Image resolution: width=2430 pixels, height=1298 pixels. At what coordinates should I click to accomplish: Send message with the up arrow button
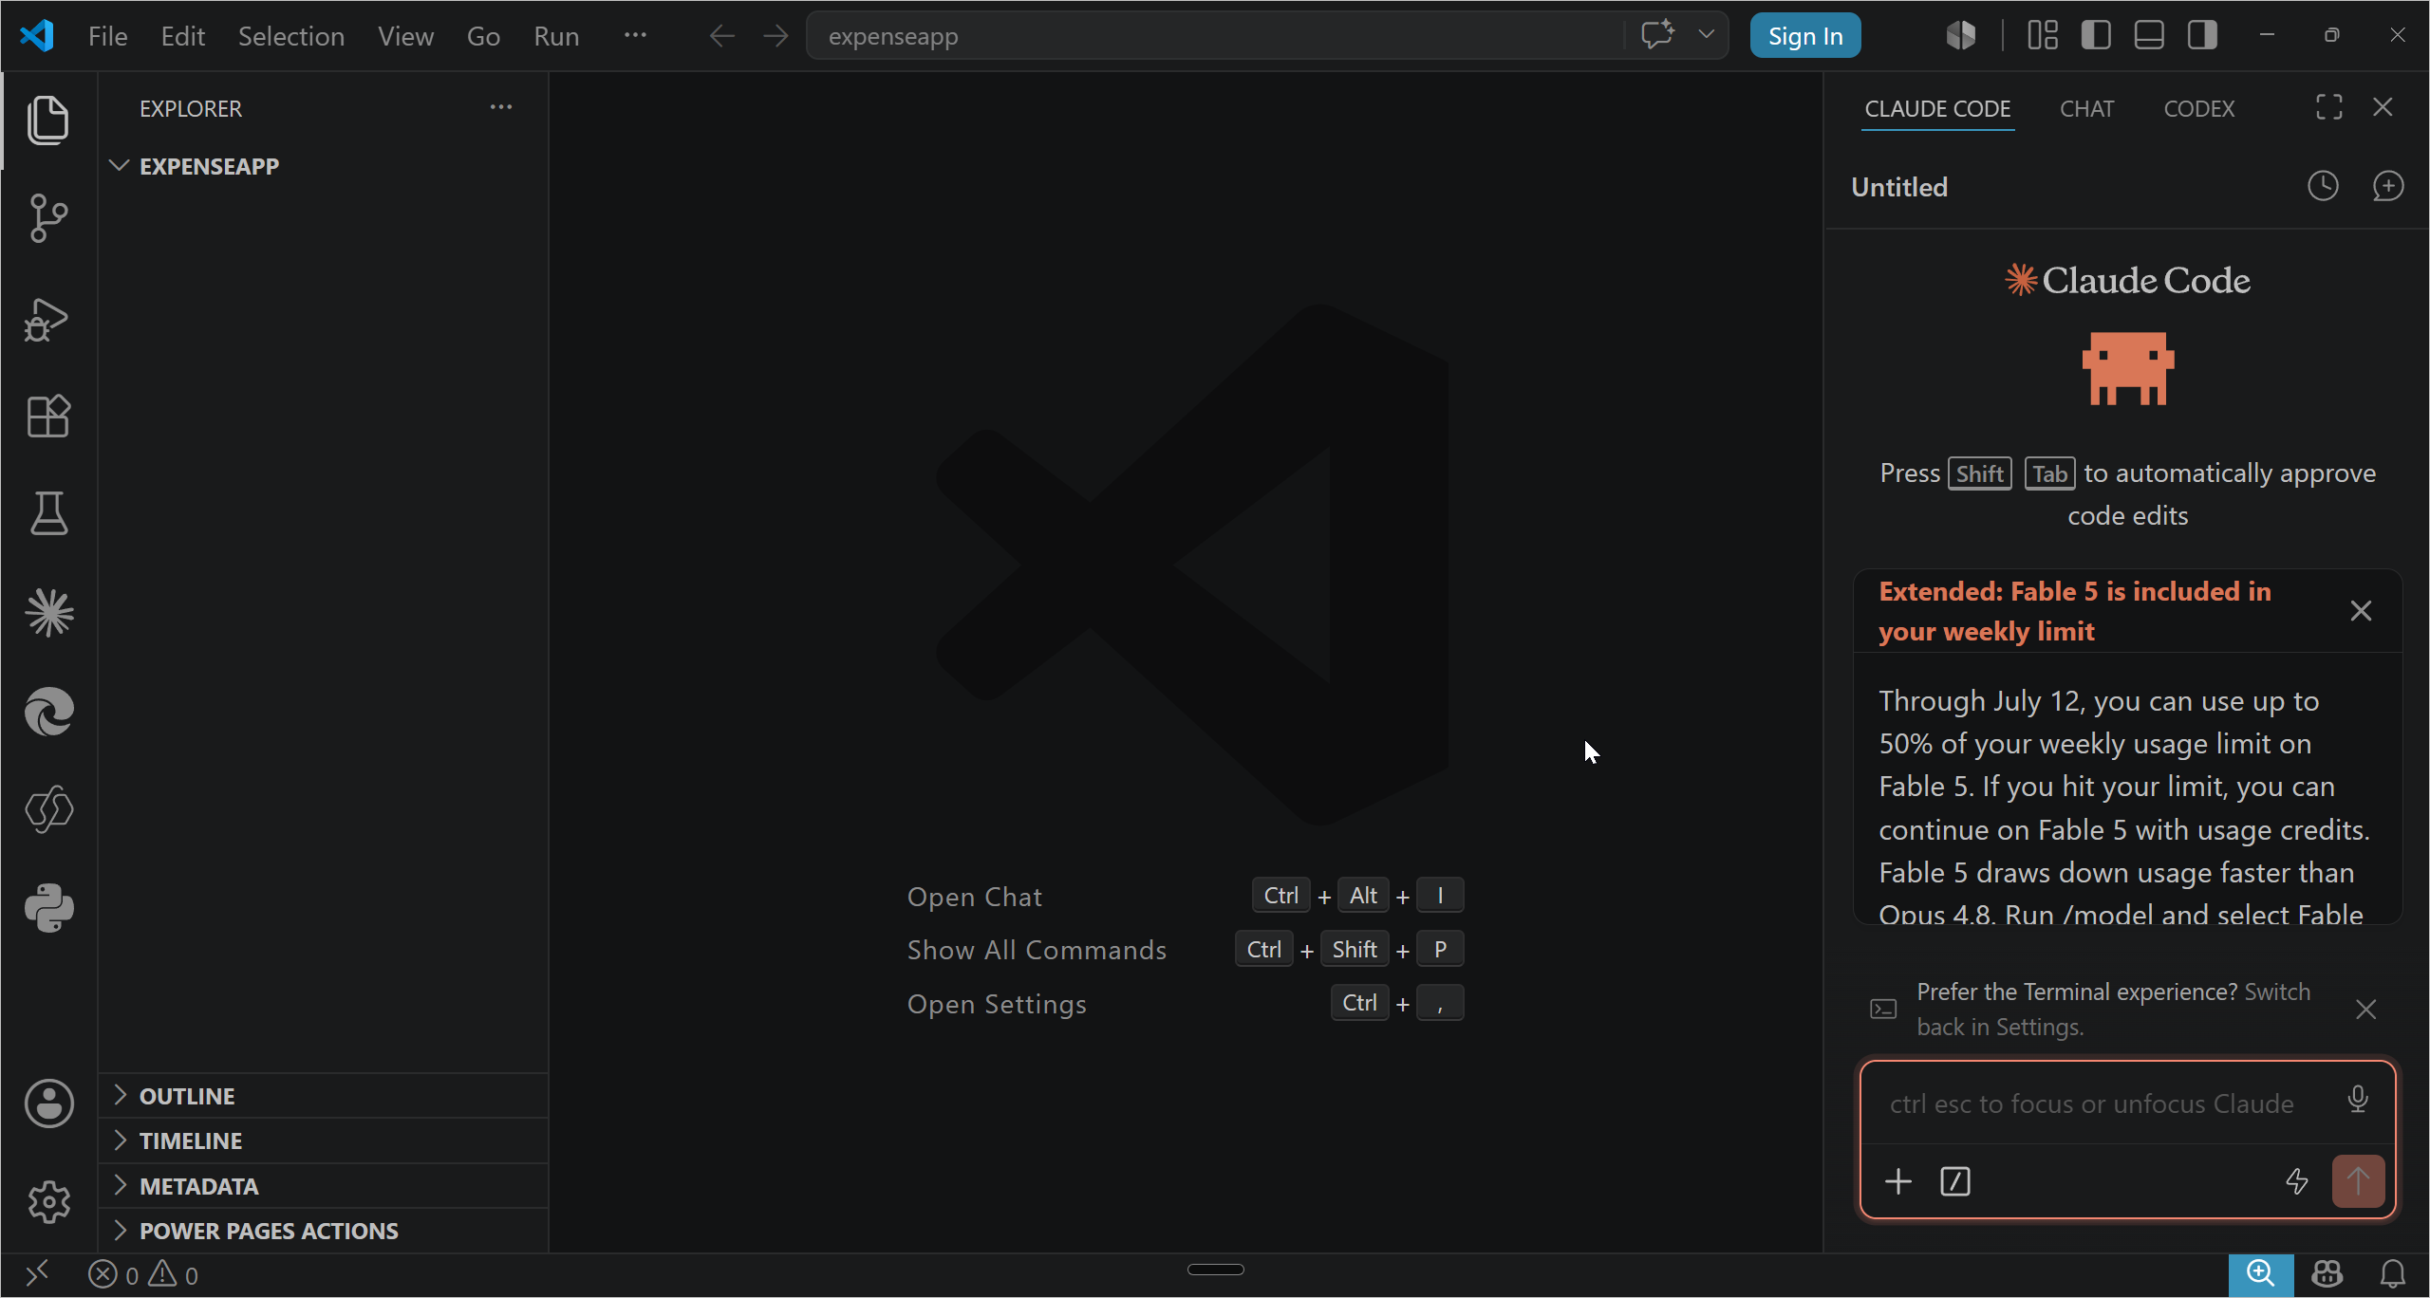pyautogui.click(x=2359, y=1181)
